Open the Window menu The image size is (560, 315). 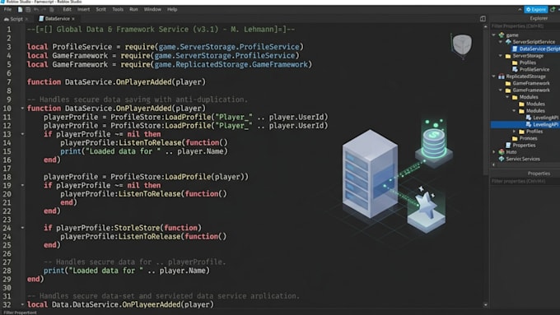[152, 10]
